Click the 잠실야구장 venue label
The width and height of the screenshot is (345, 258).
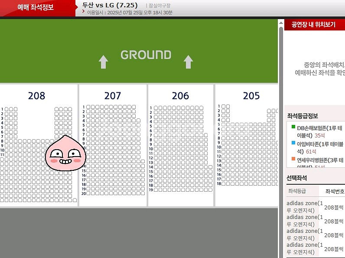(x=159, y=6)
